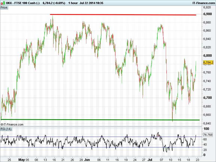The width and height of the screenshot is (216, 162).
Task: Click the 24 date label on the time axis
Action: point(135,160)
